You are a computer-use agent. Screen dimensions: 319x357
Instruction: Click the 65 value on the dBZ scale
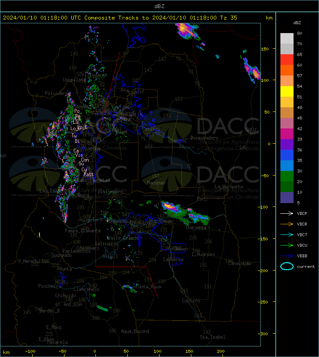tap(299, 54)
